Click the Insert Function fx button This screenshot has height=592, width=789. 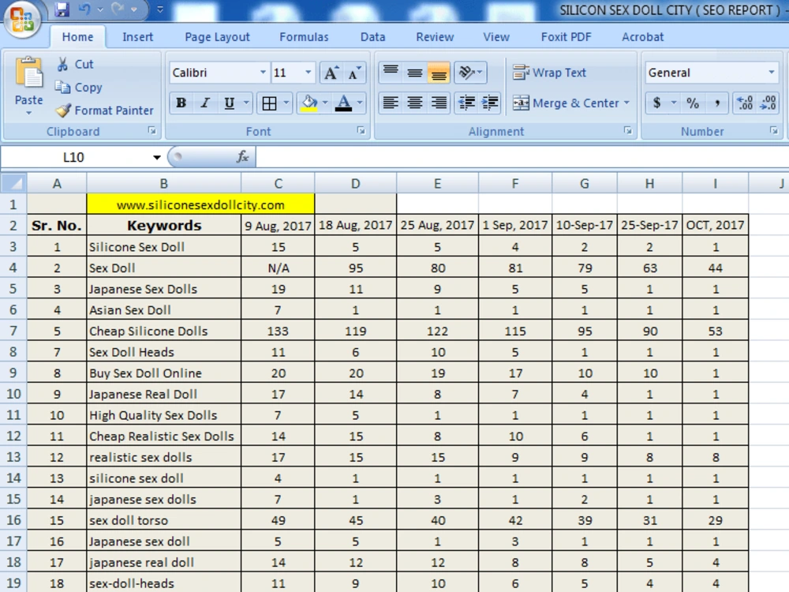pos(242,157)
